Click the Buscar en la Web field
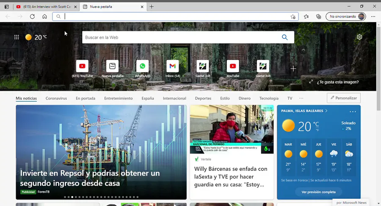The width and height of the screenshot is (381, 206). tap(181, 37)
